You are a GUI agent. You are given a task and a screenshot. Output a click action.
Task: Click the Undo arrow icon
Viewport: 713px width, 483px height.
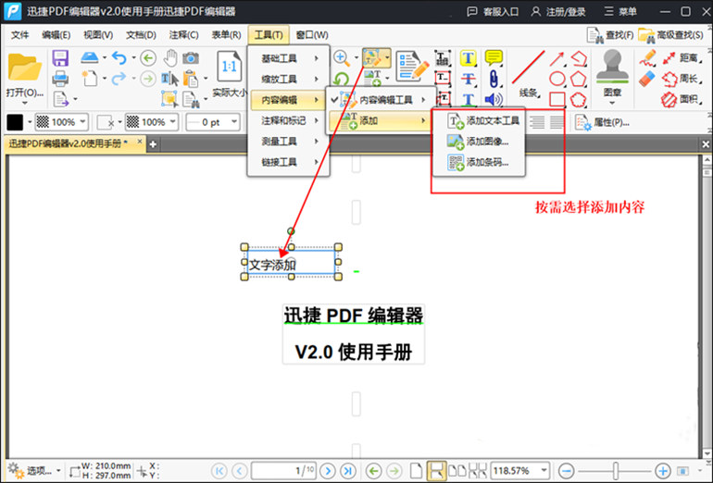pos(119,58)
